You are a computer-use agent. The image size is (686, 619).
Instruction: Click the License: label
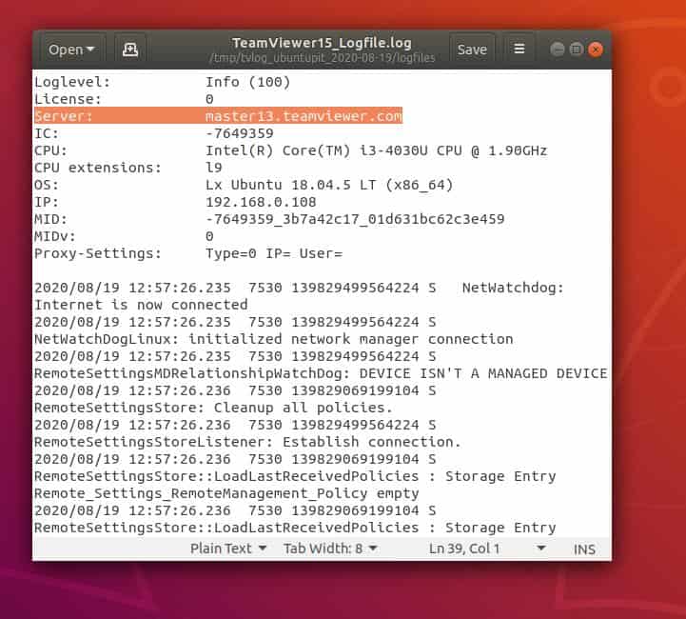point(68,99)
